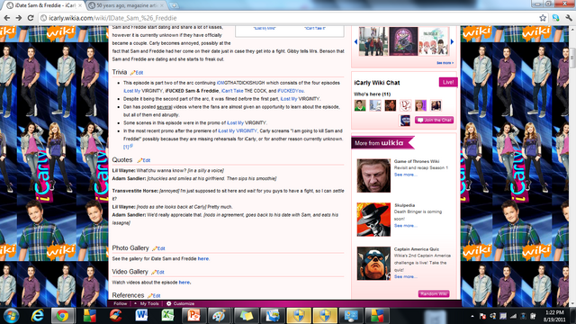Click the page vertical scrollbar thumb
This screenshot has height=324, width=576.
[x=572, y=57]
